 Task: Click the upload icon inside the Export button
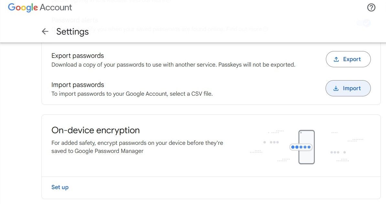(337, 59)
